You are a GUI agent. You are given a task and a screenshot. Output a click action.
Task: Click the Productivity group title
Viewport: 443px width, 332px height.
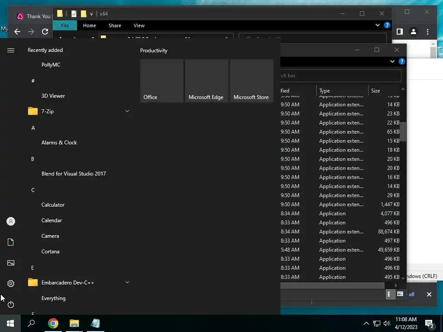[154, 51]
